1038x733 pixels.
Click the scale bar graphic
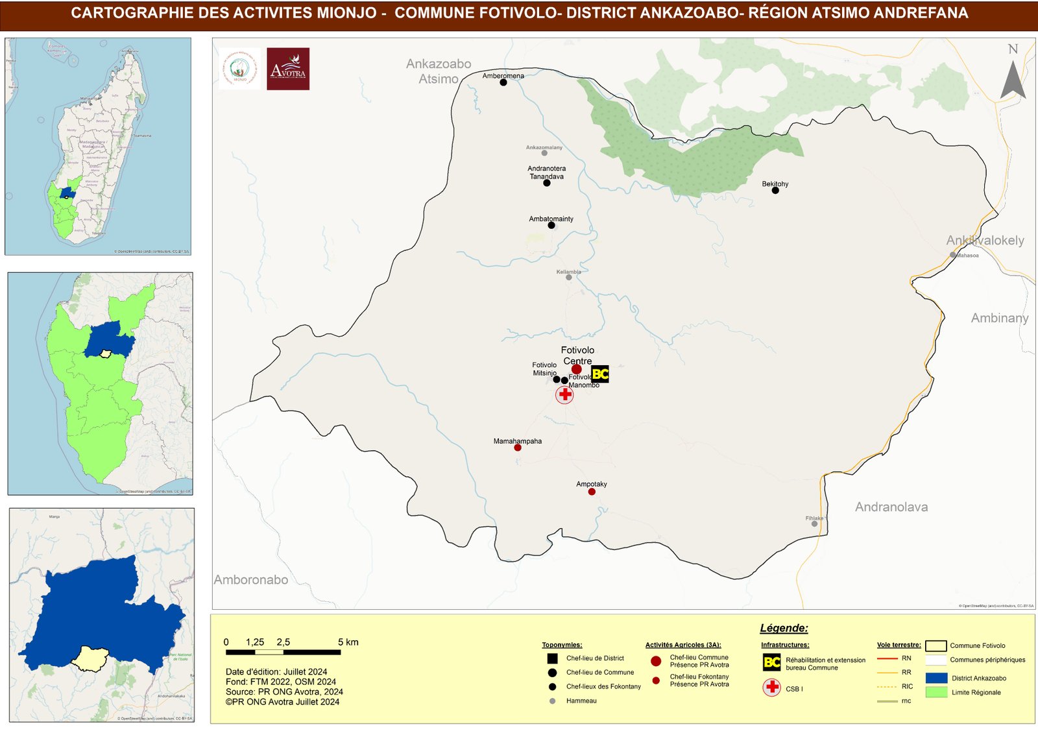coord(283,652)
